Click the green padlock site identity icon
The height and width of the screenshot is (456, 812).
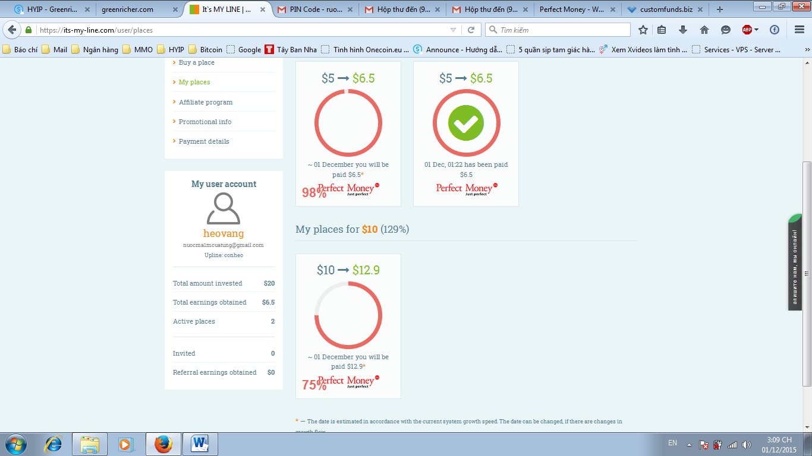pos(29,30)
